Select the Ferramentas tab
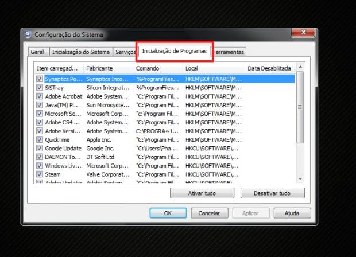This screenshot has width=356, height=257. click(x=229, y=52)
